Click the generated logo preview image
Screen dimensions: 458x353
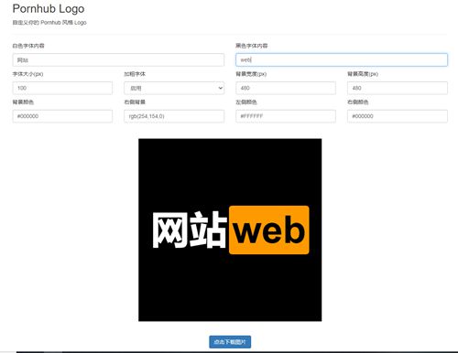click(230, 230)
